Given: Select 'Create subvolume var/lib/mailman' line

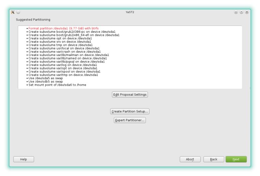Looking at the screenshot, I should pyautogui.click(x=69, y=55).
